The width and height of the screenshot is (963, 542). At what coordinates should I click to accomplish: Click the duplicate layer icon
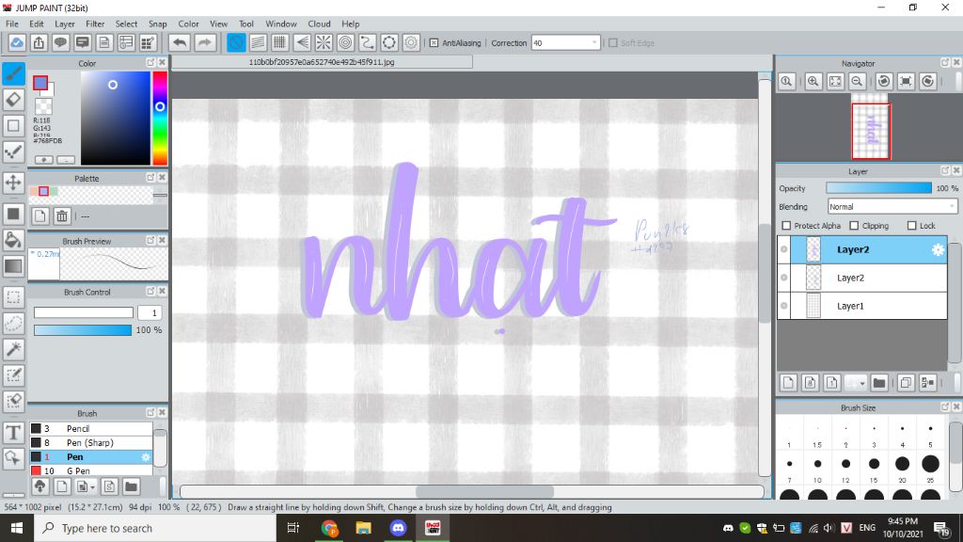click(906, 383)
